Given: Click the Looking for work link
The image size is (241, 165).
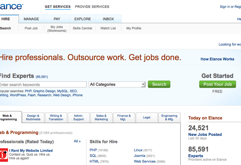Looking at the screenshot, I should [230, 44].
